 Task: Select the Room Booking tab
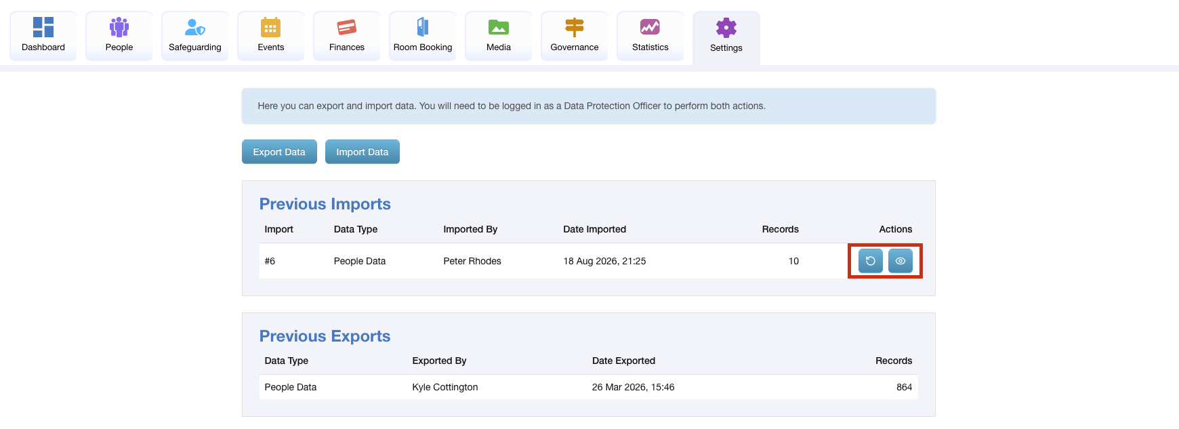pyautogui.click(x=423, y=36)
